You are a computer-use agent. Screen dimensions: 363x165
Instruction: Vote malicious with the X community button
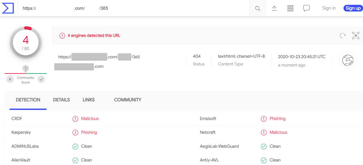tap(10, 79)
